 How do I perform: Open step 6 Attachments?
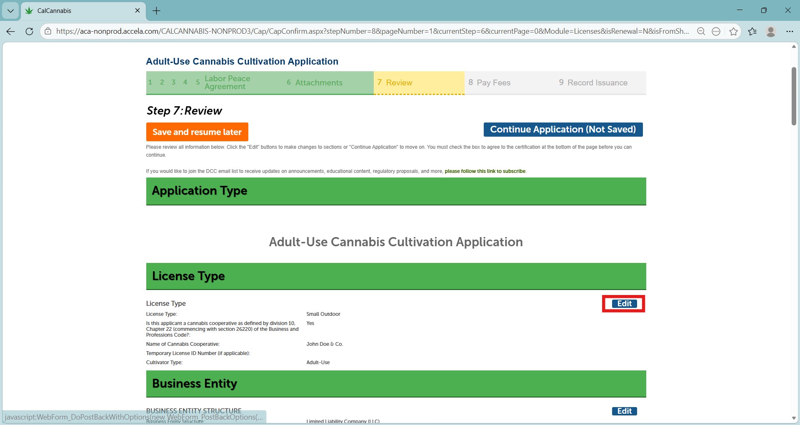pyautogui.click(x=315, y=82)
